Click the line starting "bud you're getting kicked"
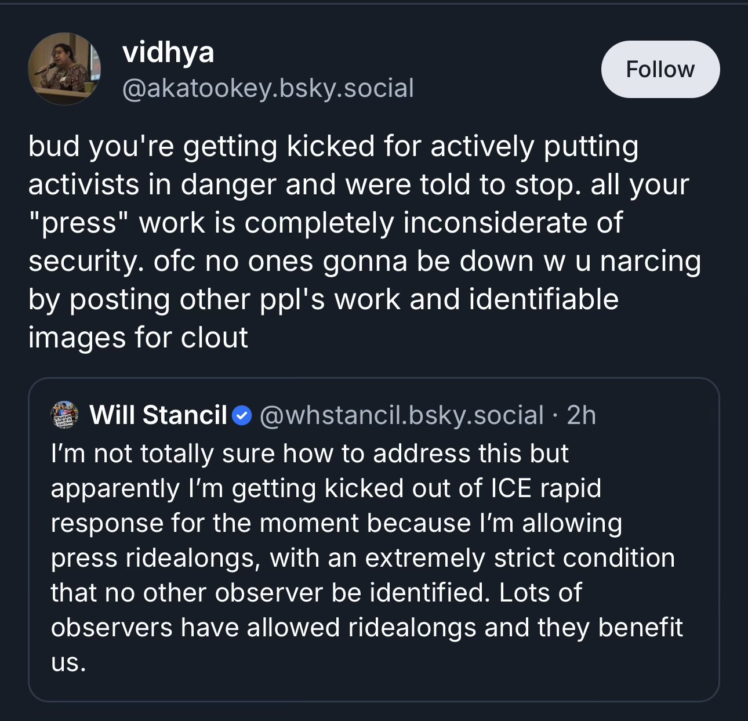The image size is (748, 721). point(333,146)
